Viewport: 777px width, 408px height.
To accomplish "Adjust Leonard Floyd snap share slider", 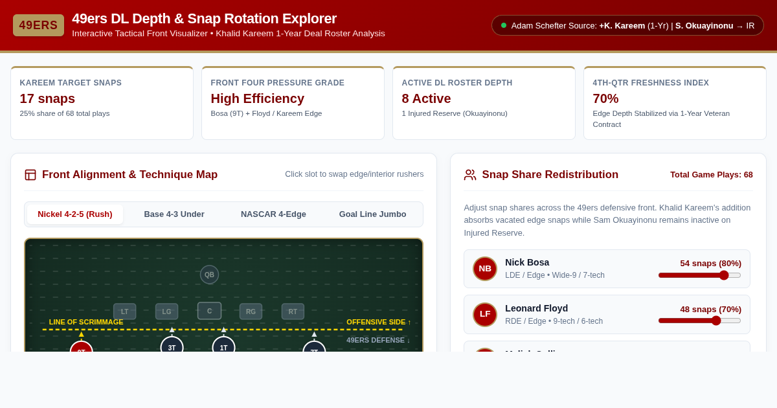I will coord(699,321).
